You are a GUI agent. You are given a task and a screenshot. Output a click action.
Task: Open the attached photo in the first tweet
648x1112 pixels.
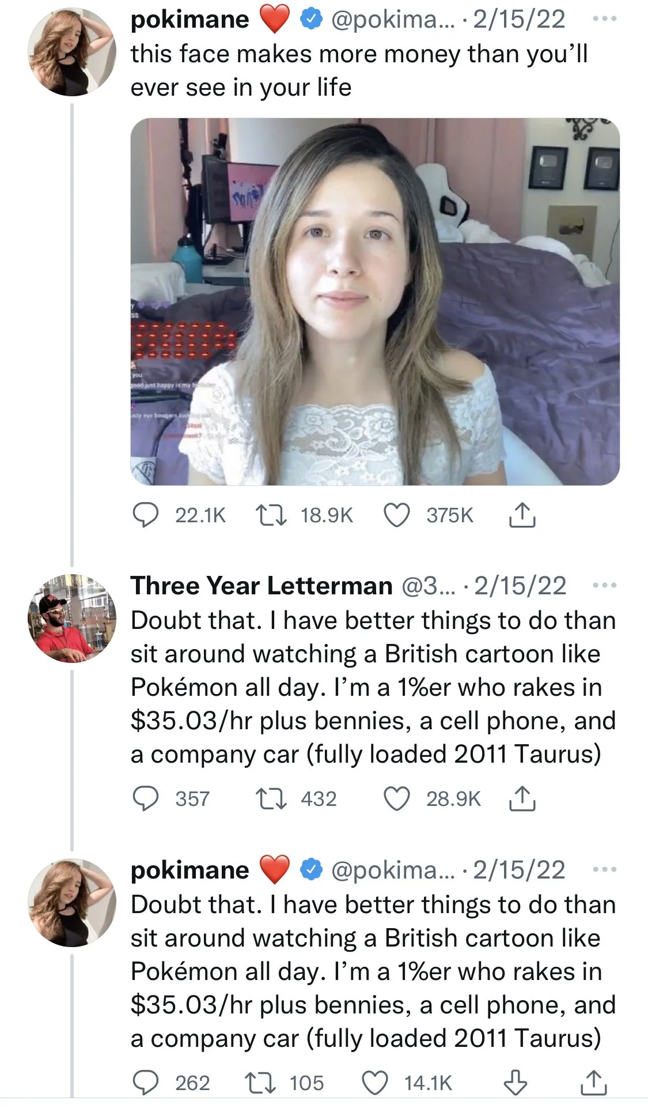[375, 301]
